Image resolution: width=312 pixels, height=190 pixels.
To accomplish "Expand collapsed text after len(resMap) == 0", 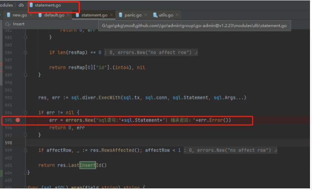I will click(151, 53).
